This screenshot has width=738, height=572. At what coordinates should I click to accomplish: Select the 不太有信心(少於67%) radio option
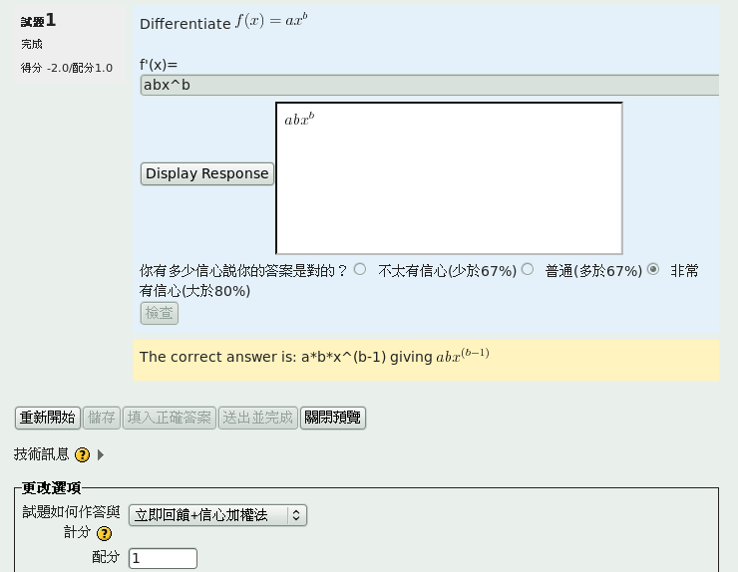(x=360, y=269)
